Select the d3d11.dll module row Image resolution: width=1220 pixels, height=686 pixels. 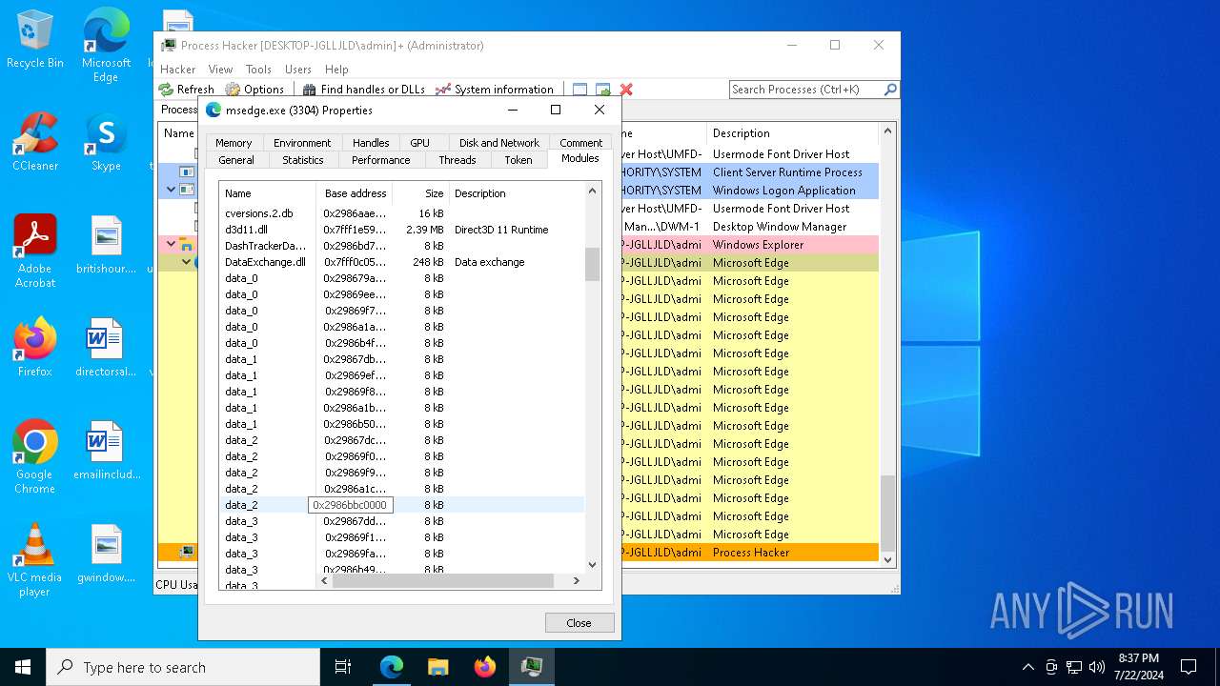click(401, 230)
